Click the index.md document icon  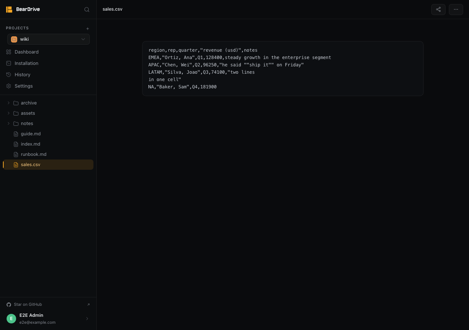pyautogui.click(x=16, y=144)
